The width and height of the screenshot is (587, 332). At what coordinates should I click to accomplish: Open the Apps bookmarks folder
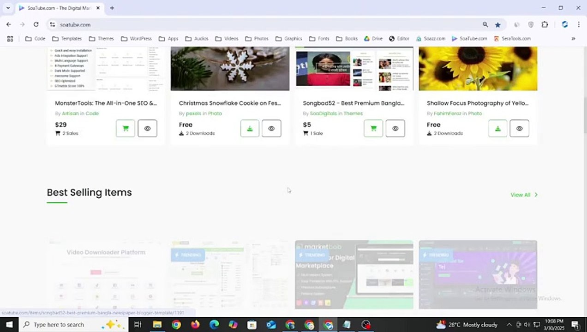click(x=168, y=39)
